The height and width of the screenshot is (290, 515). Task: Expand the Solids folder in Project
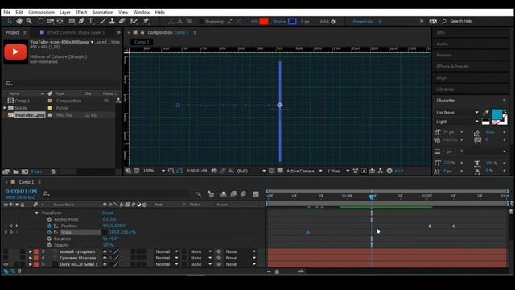tap(5, 108)
